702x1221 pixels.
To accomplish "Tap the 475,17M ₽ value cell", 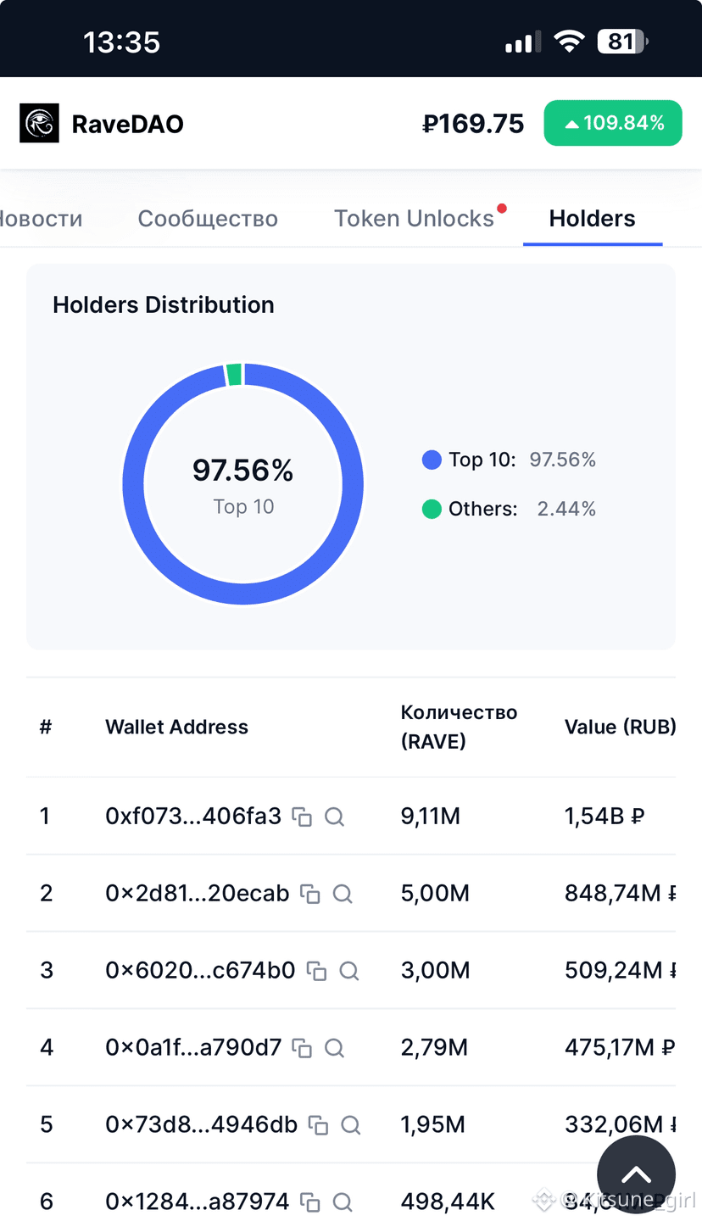I will tap(620, 1048).
